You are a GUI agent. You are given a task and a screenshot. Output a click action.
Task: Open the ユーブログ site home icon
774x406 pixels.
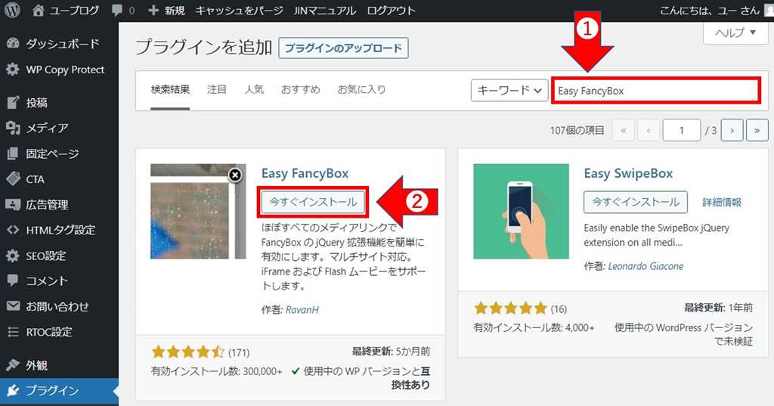click(39, 11)
